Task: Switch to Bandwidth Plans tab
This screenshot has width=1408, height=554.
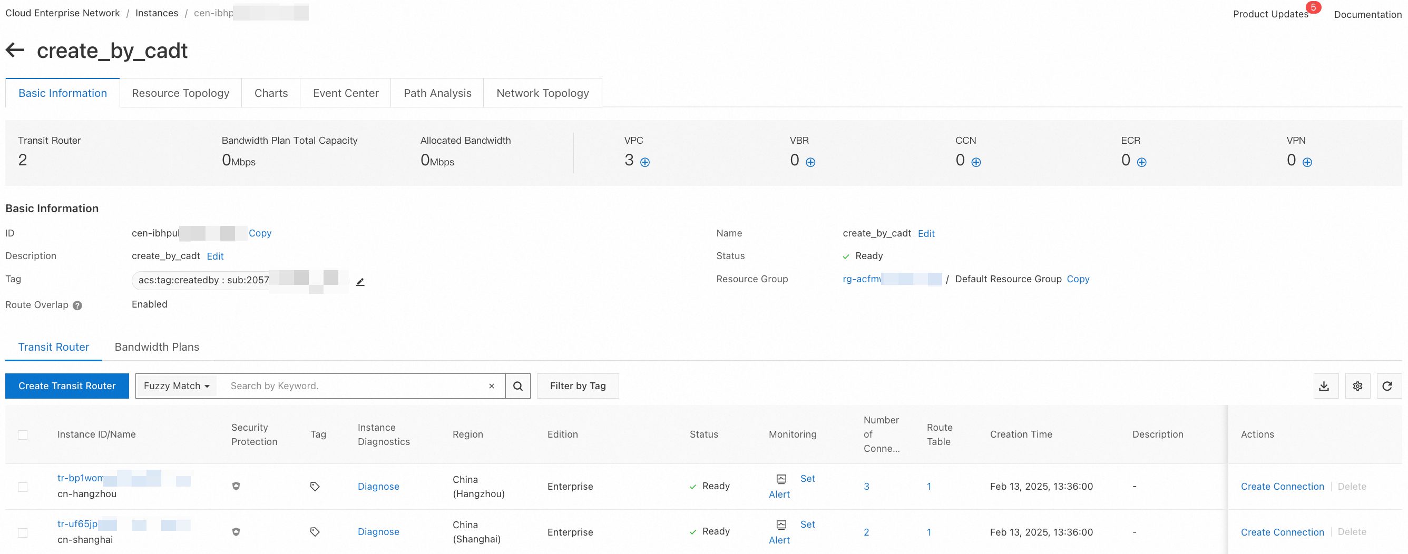Action: click(x=157, y=347)
